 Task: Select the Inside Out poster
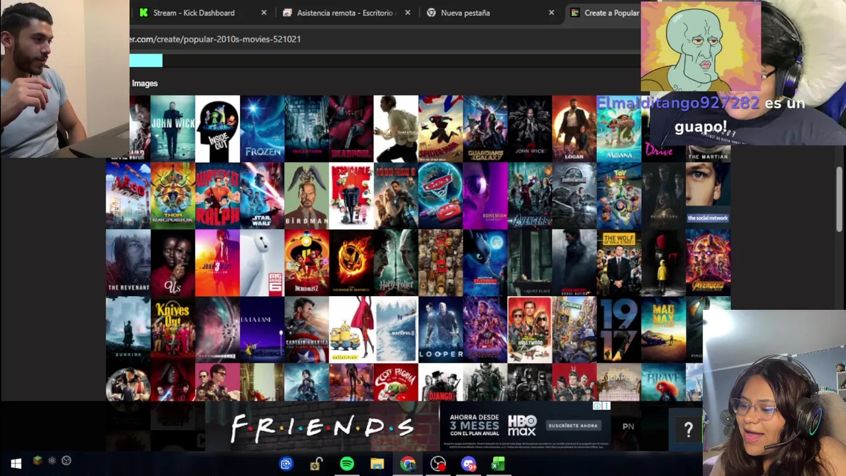[x=217, y=128]
